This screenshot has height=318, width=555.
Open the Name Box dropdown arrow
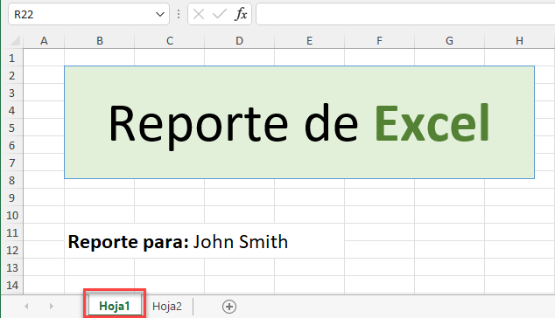(x=160, y=15)
